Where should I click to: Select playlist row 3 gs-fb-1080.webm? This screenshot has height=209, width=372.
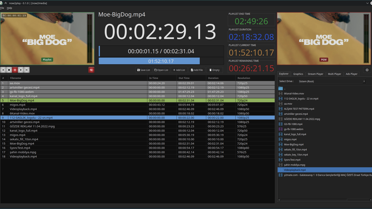tap(137, 92)
